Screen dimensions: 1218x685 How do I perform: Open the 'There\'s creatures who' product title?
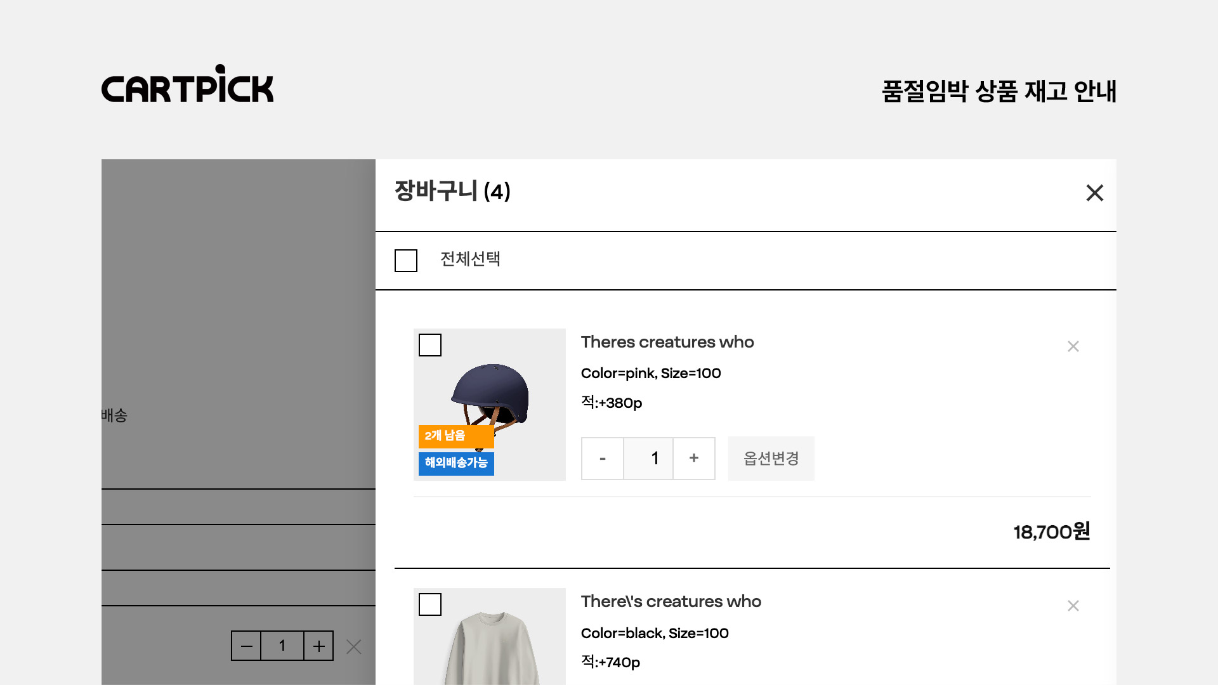[671, 601]
